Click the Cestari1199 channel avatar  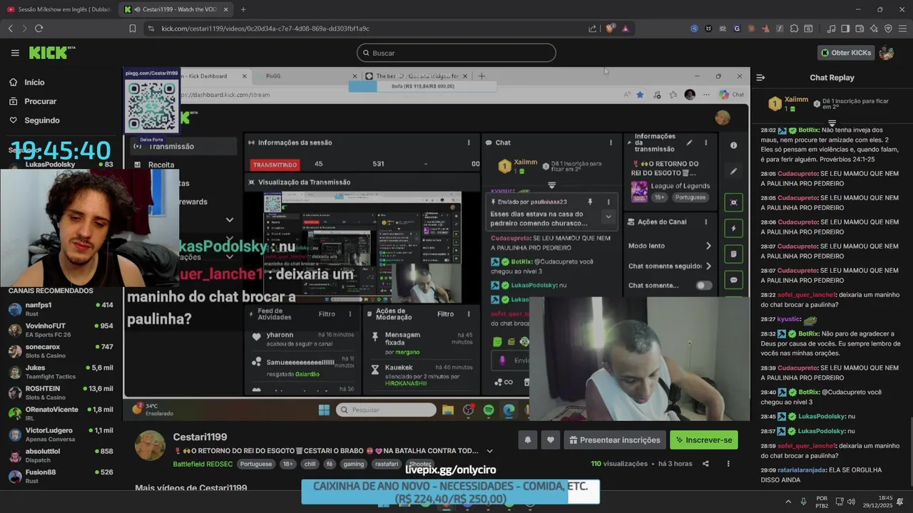click(151, 446)
